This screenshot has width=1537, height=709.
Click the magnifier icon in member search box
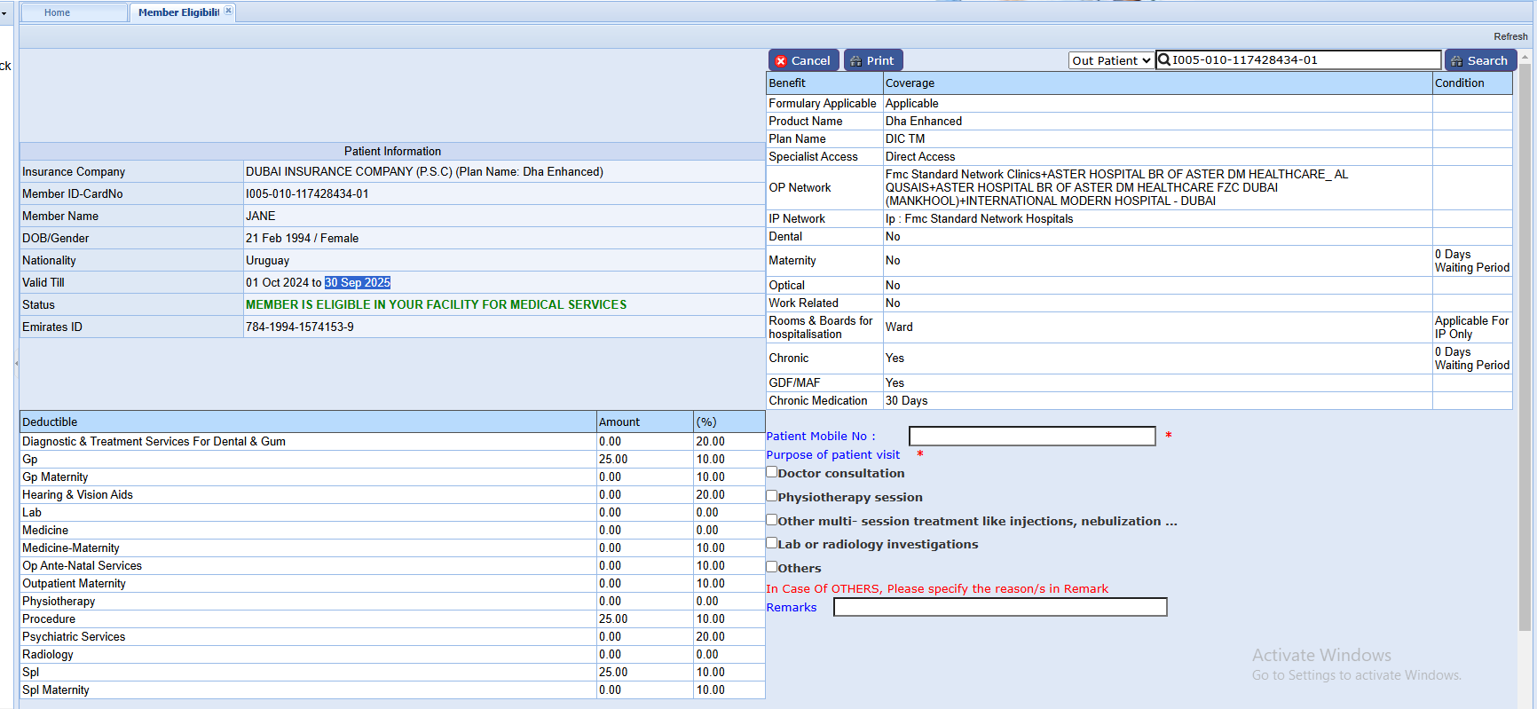(x=1164, y=60)
